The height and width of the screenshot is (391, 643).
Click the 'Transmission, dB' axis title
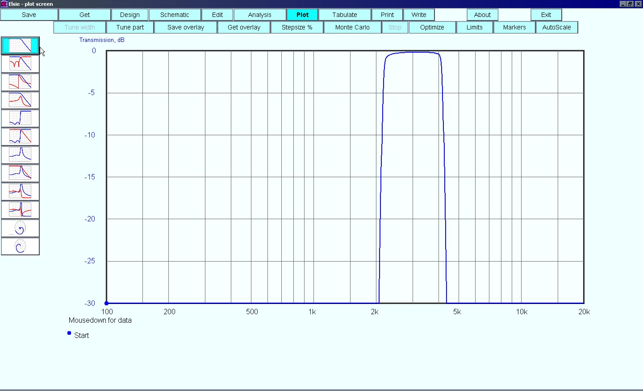[x=102, y=40]
